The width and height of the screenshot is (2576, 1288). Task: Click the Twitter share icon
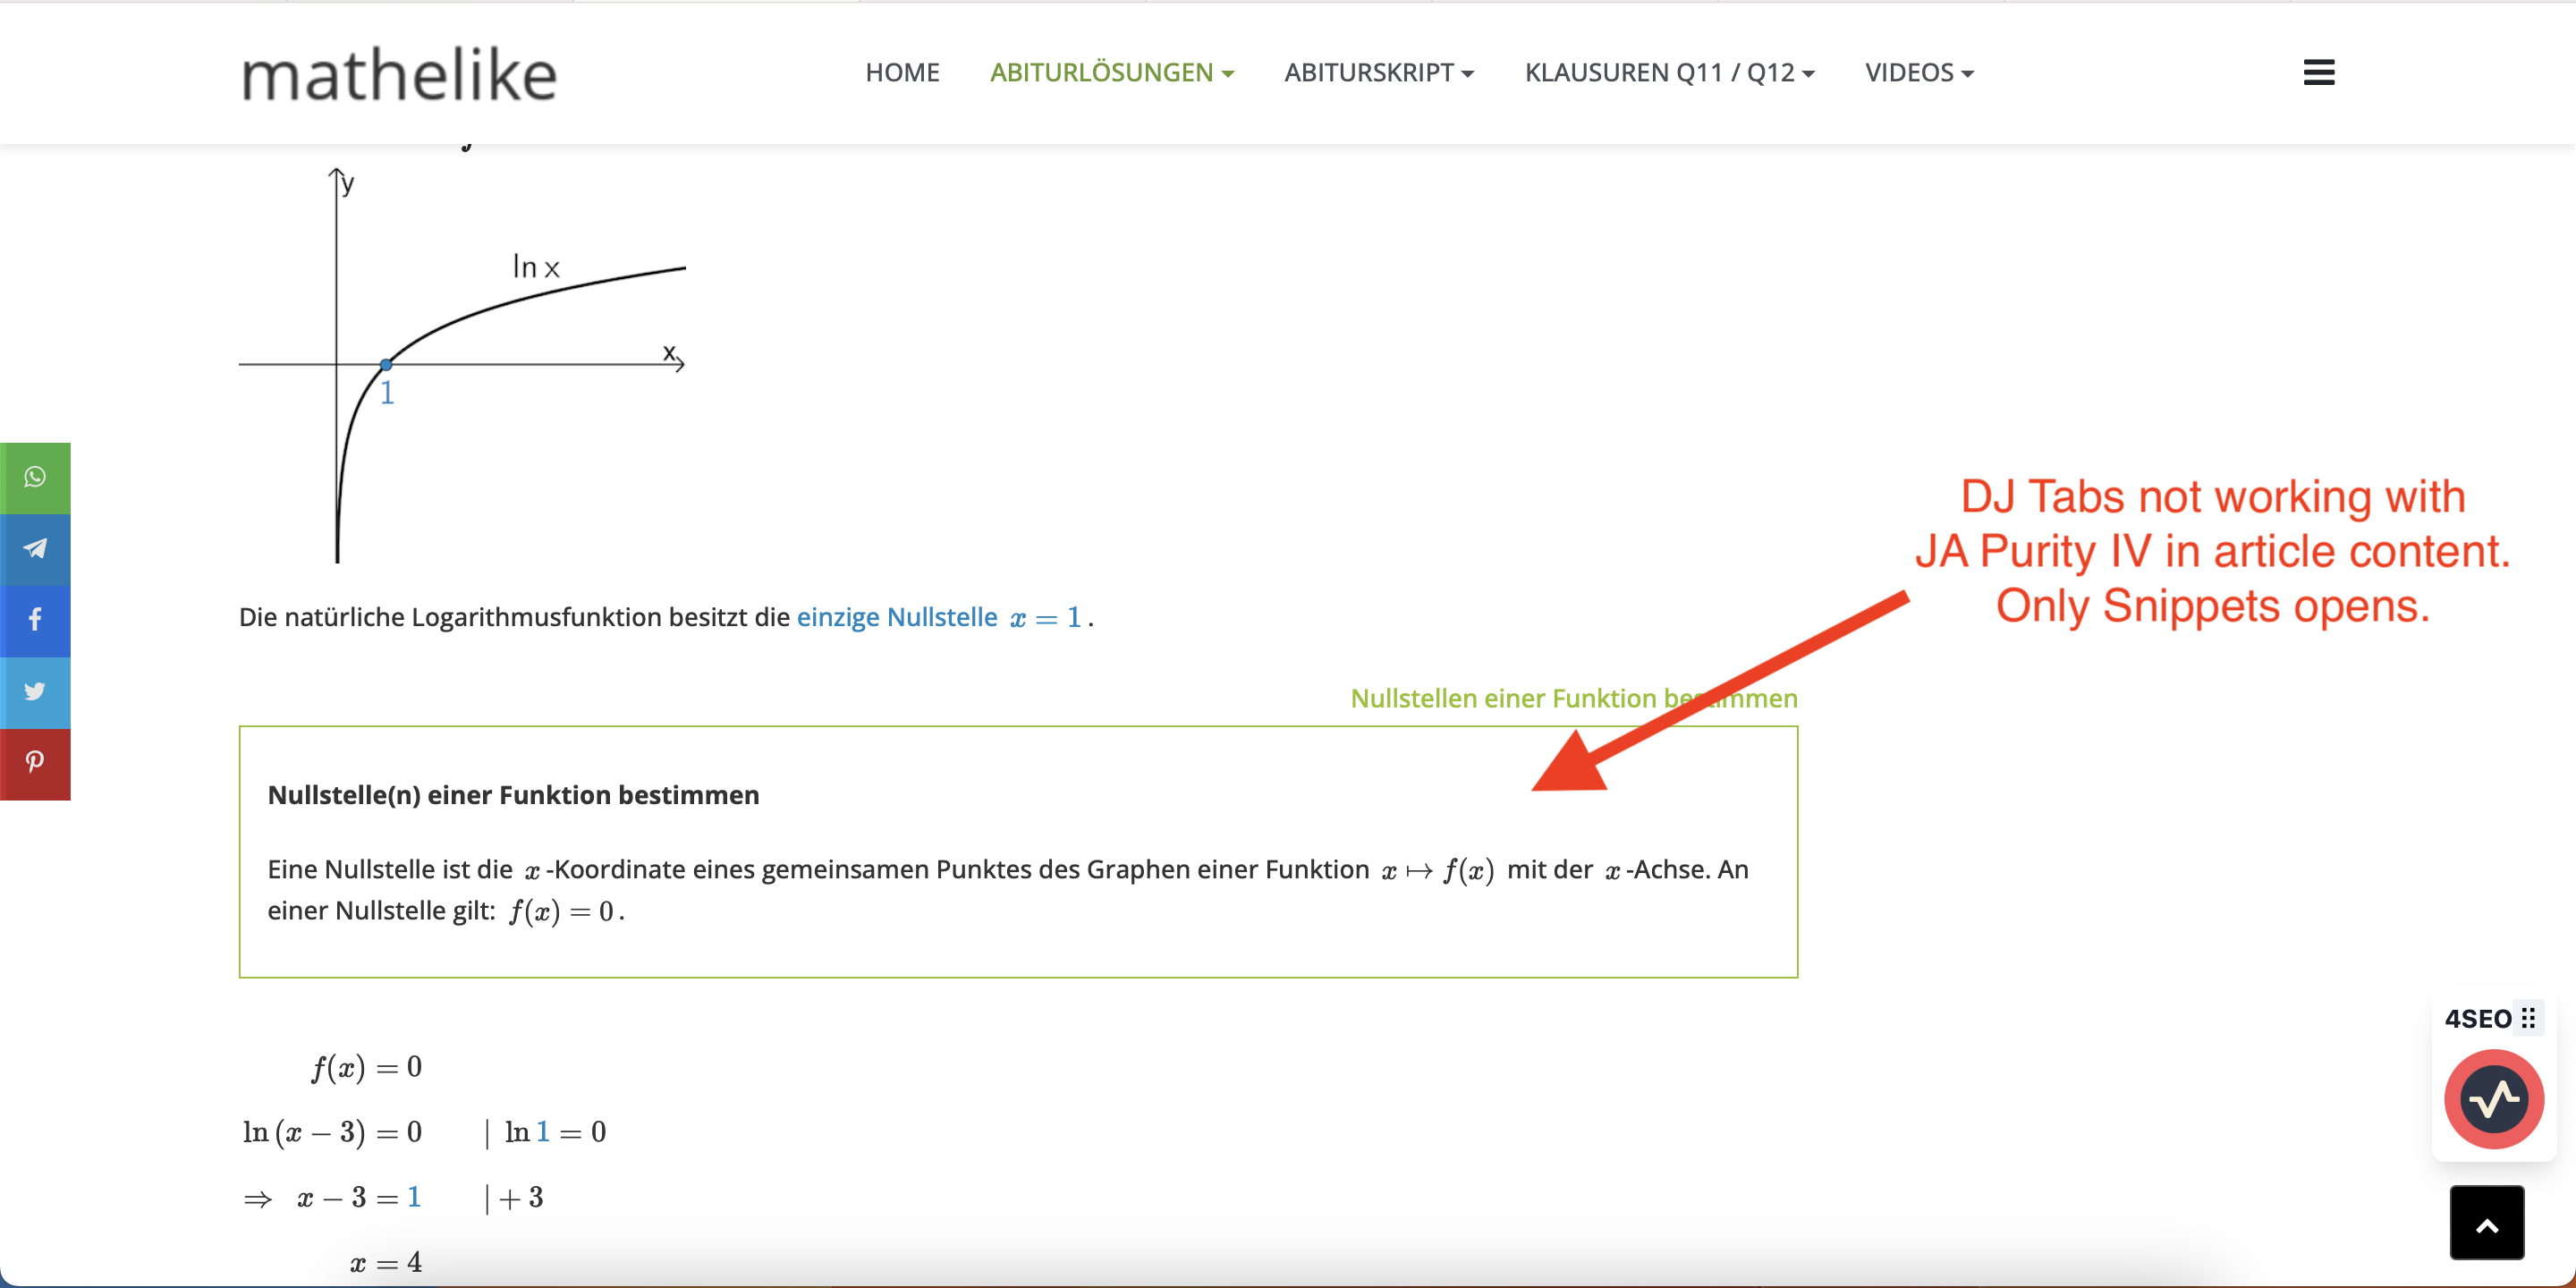(35, 692)
